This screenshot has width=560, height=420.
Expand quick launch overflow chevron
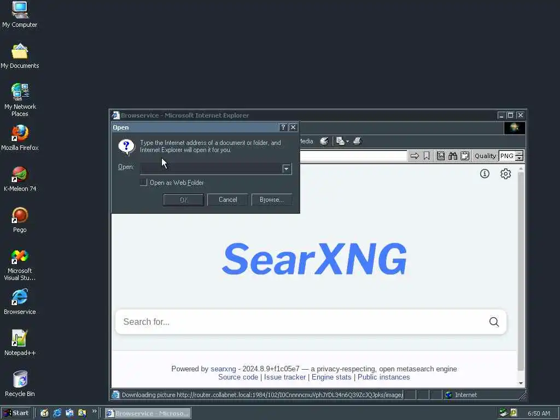pos(94,411)
